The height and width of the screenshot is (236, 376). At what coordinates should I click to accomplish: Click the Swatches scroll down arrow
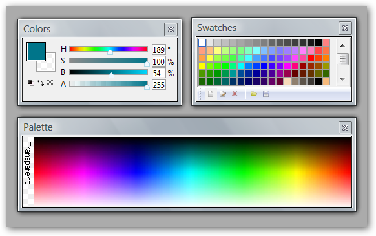[342, 79]
